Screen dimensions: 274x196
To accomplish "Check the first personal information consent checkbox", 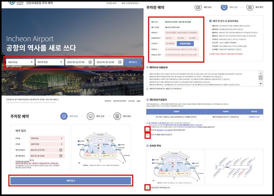I will click(148, 130).
